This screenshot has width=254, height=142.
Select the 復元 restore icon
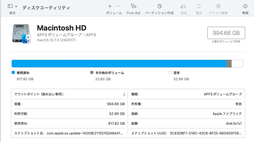[x=199, y=6]
